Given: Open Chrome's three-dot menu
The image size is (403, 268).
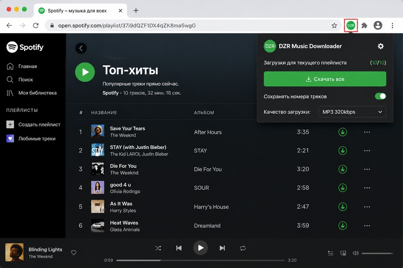Looking at the screenshot, I should 392,25.
